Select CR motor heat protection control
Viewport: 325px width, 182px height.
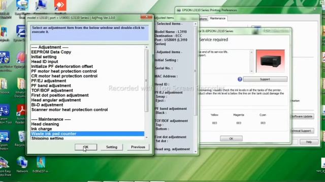[x=64, y=76]
